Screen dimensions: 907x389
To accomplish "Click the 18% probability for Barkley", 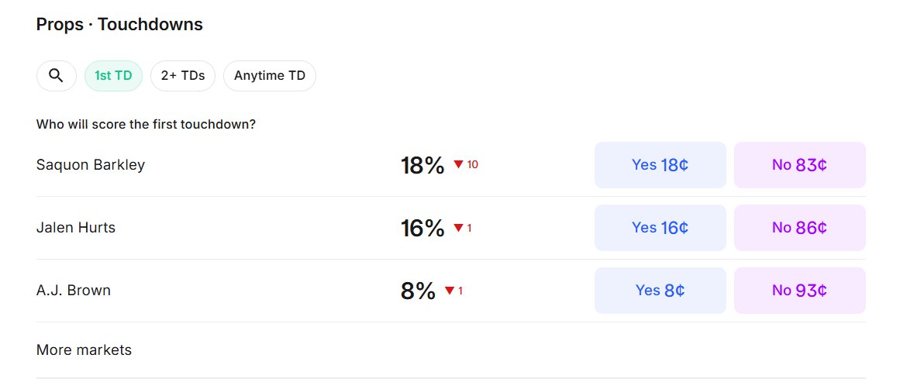I will pyautogui.click(x=422, y=165).
